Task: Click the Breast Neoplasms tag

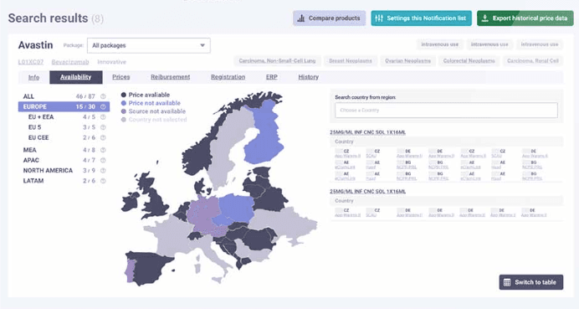Action: coord(351,60)
